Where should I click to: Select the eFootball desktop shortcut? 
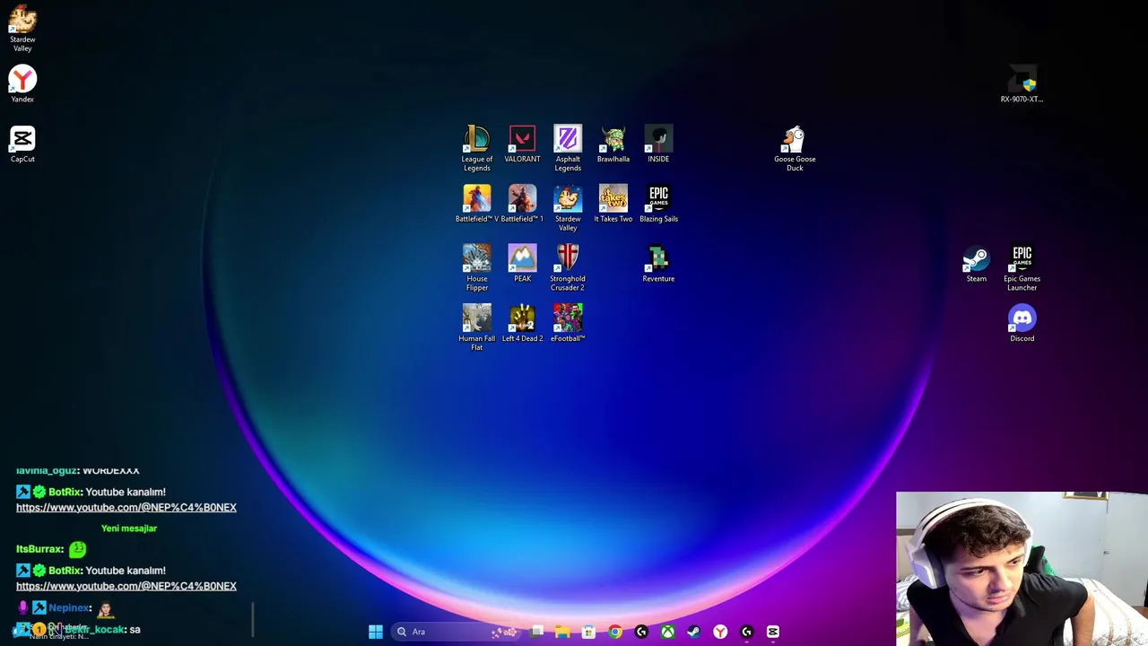pos(568,323)
